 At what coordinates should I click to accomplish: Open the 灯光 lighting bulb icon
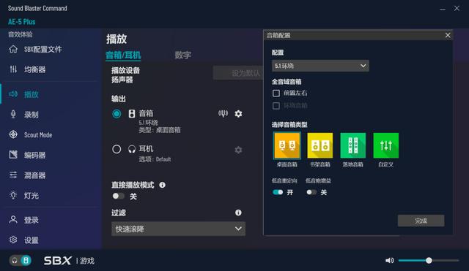(13, 195)
